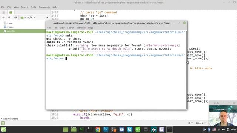Open the editor View menu
The height and width of the screenshot is (133, 237).
16,7
